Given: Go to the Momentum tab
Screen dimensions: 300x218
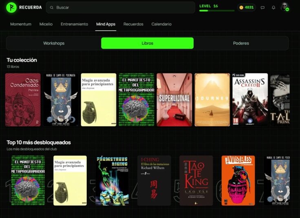Looking at the screenshot, I should pos(21,24).
